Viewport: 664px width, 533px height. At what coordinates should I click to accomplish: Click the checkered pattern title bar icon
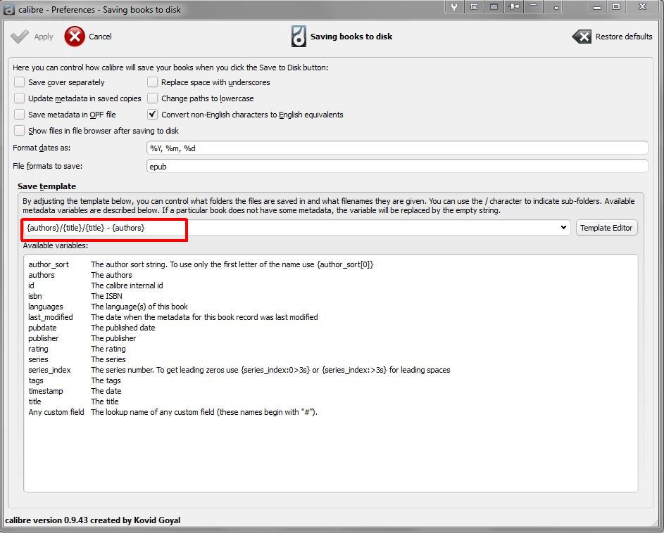pos(494,7)
